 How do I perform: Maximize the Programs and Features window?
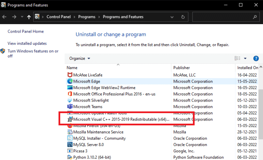click(x=241, y=5)
